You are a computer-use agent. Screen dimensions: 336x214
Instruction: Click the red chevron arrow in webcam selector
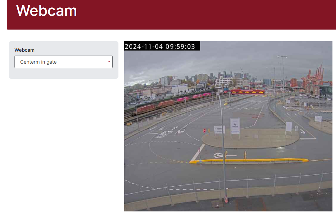tap(109, 62)
